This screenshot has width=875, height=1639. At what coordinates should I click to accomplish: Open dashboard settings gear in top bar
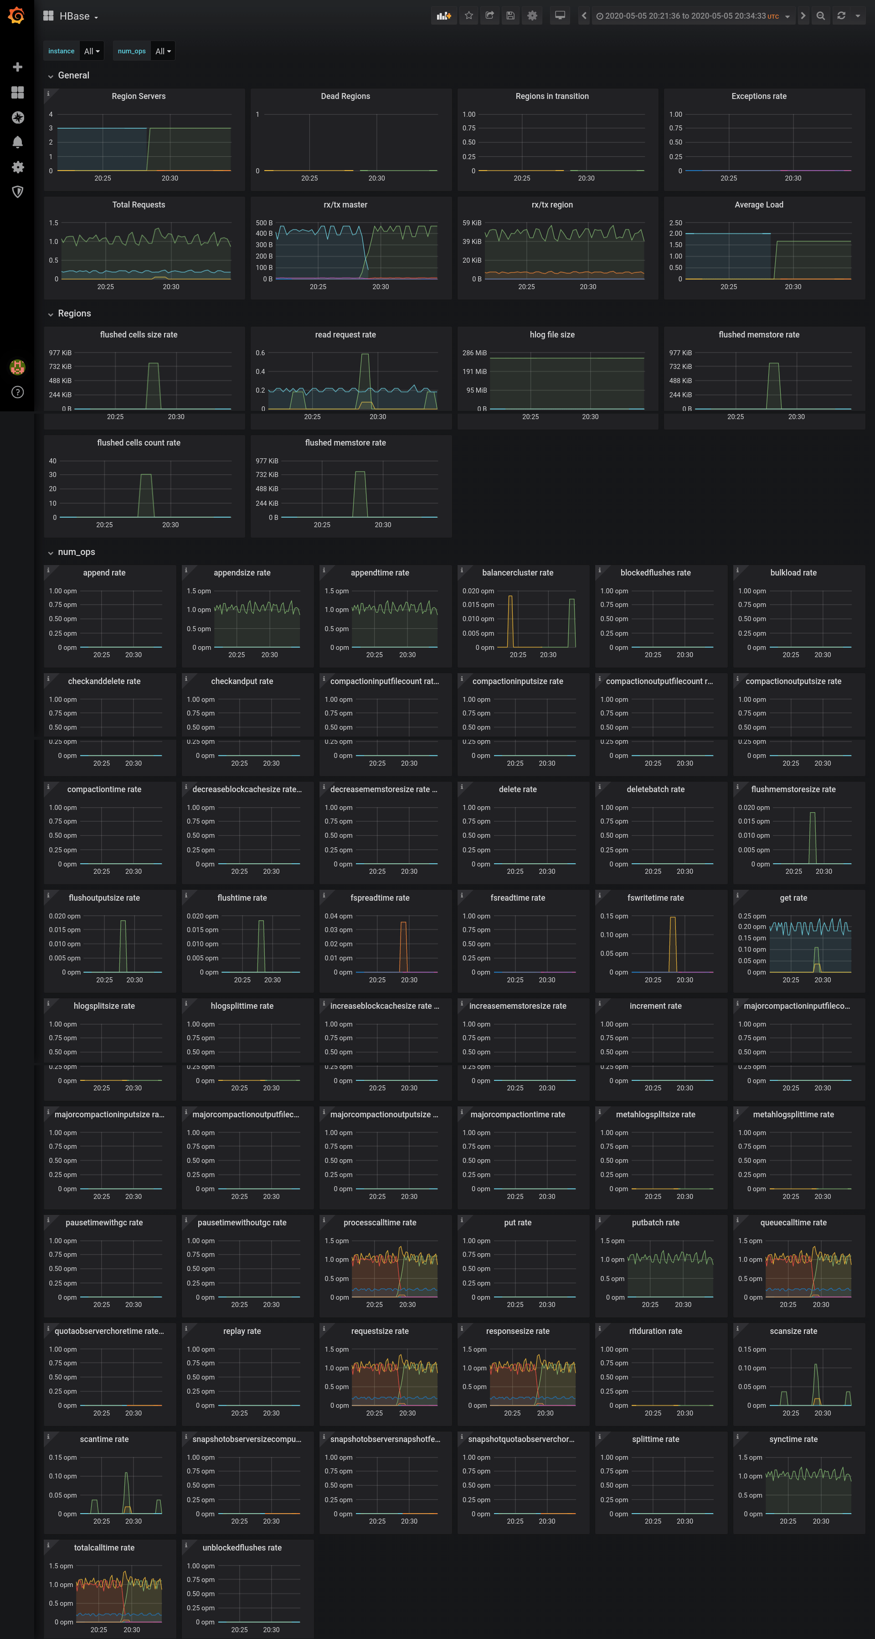pyautogui.click(x=532, y=16)
